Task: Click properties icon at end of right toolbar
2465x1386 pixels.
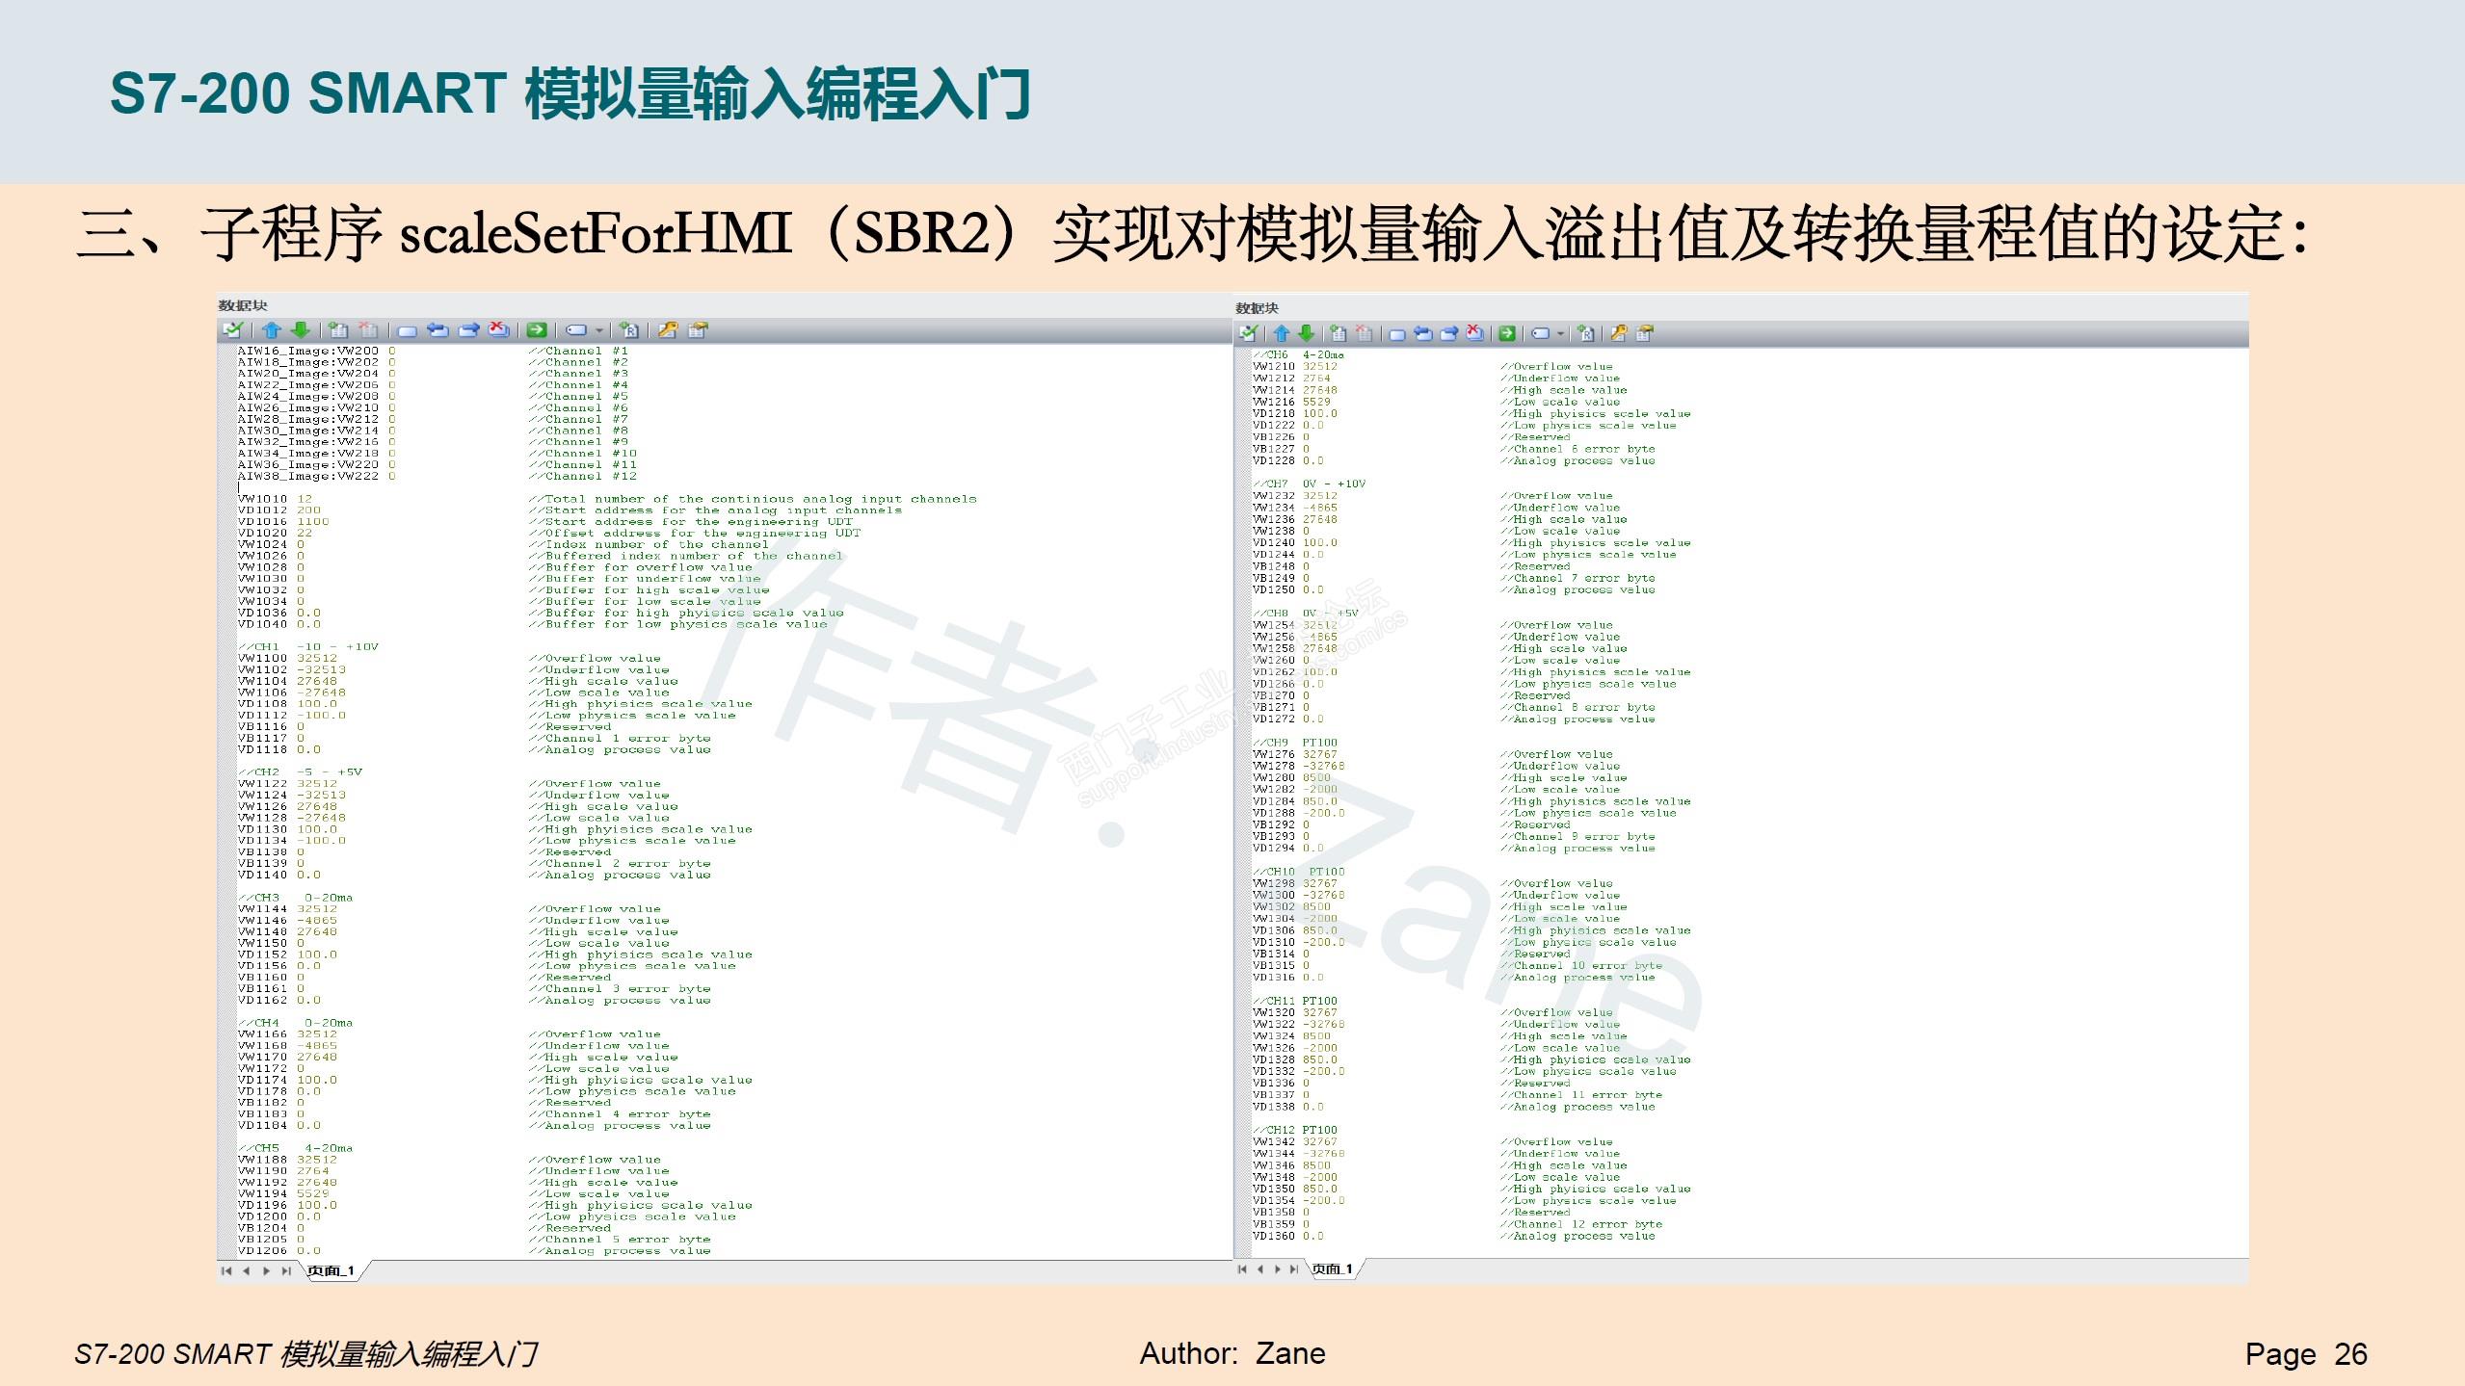Action: coord(1645,334)
